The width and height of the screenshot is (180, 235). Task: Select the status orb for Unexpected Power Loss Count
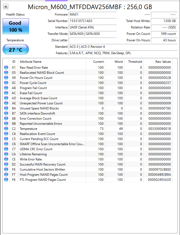(x=6, y=103)
